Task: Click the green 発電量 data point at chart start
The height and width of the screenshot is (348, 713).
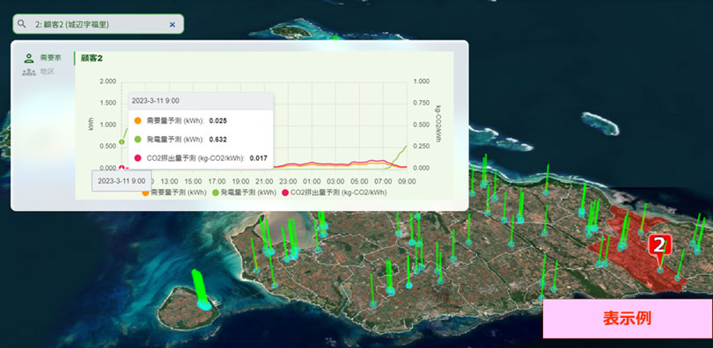Action: 121,142
